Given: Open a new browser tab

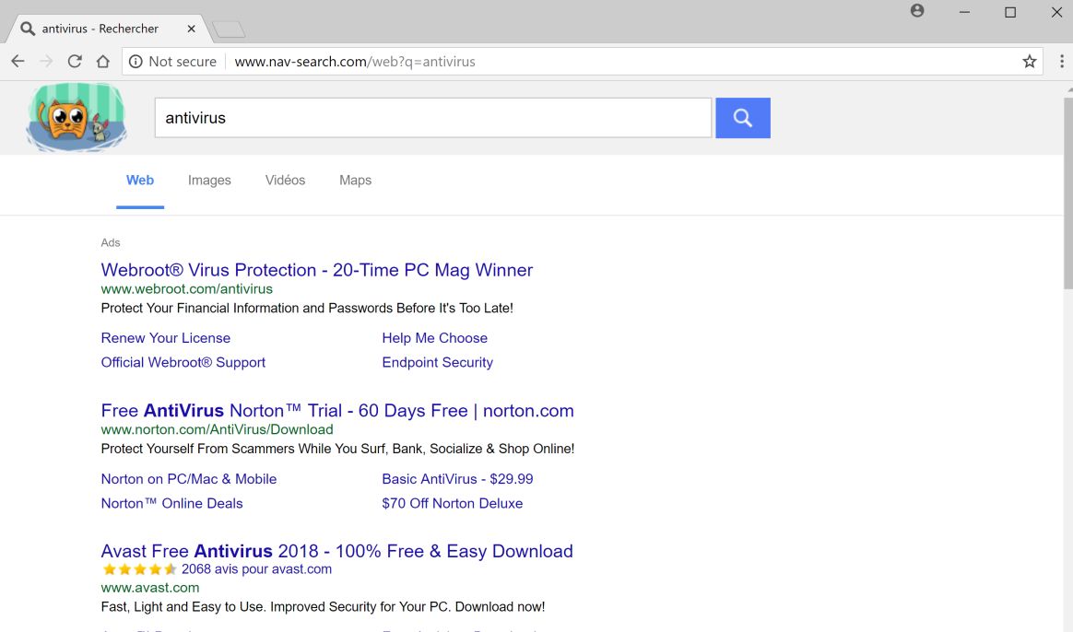Looking at the screenshot, I should pyautogui.click(x=229, y=29).
